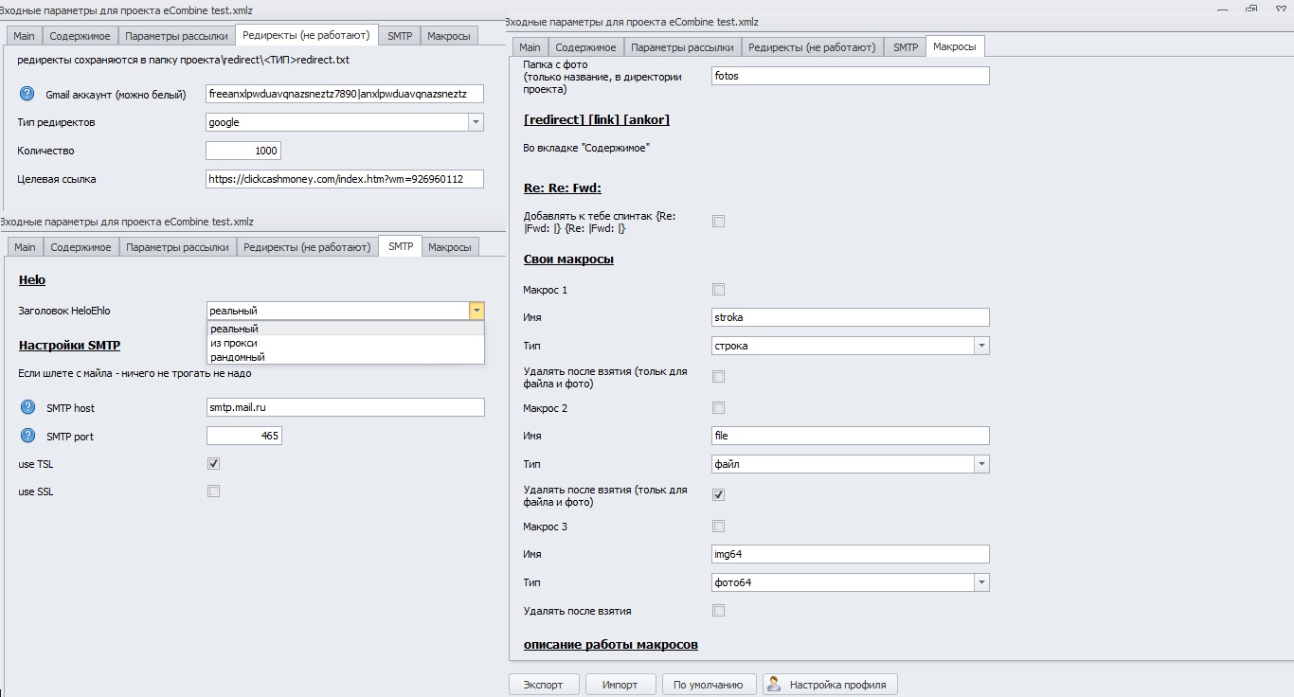Viewport: 1294px width, 697px height.
Task: Focus the Папка с фото field containing fotos
Action: tap(850, 76)
